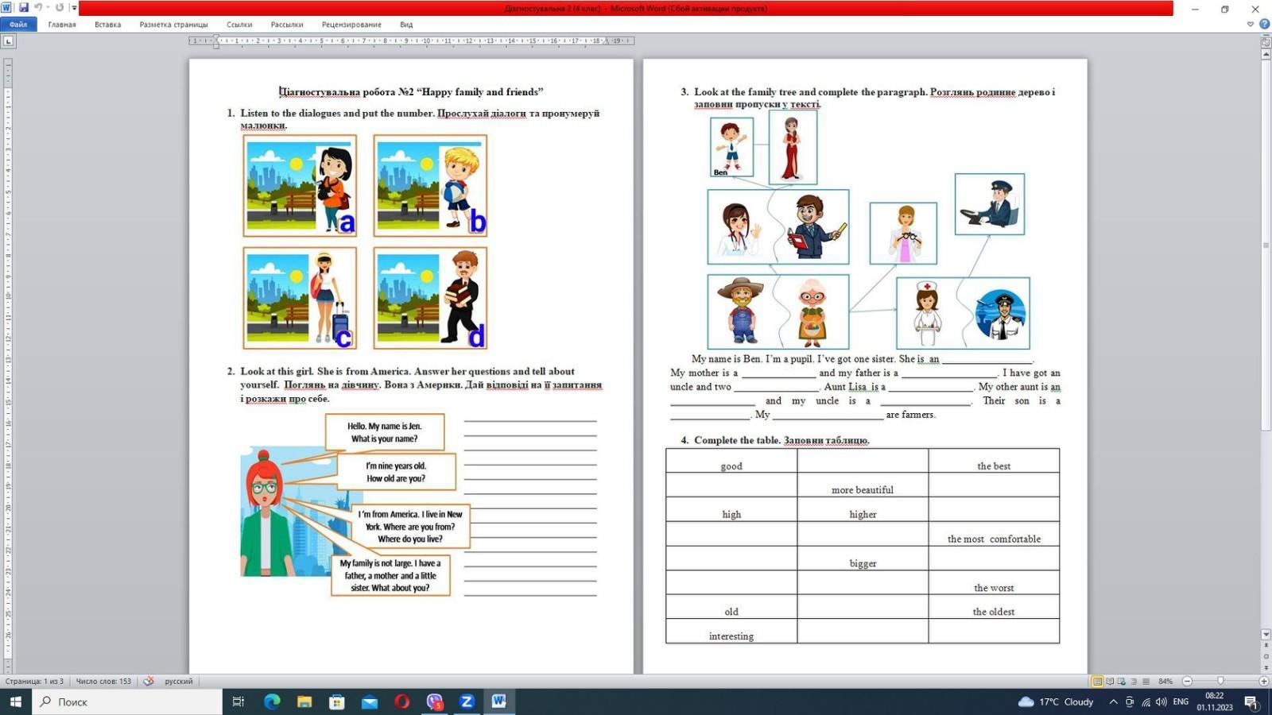Click the Word icon in the taskbar
The height and width of the screenshot is (715, 1272).
pyautogui.click(x=499, y=701)
